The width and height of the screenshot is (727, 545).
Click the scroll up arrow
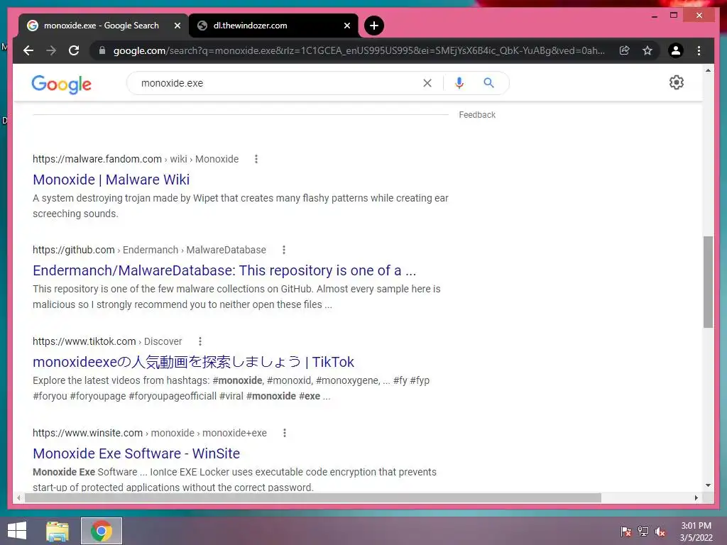pyautogui.click(x=708, y=70)
